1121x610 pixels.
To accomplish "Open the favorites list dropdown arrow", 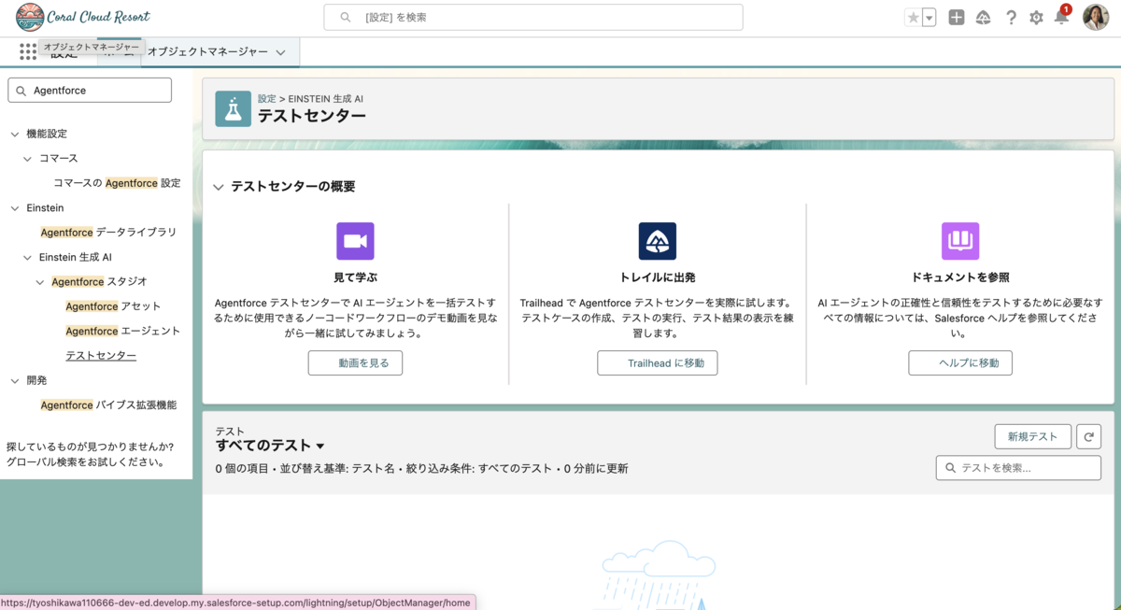I will (929, 18).
